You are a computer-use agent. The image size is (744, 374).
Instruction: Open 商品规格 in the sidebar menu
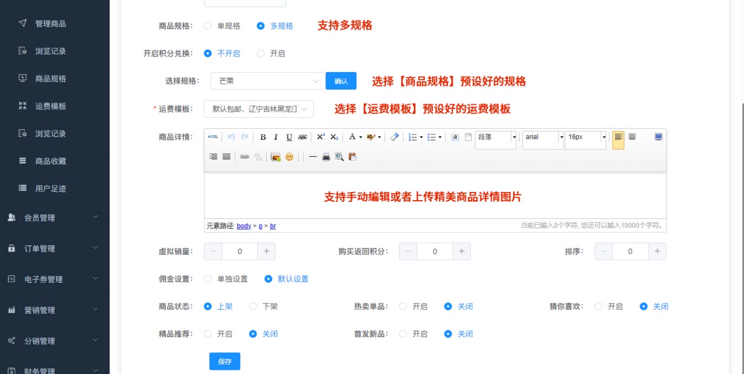click(x=50, y=78)
